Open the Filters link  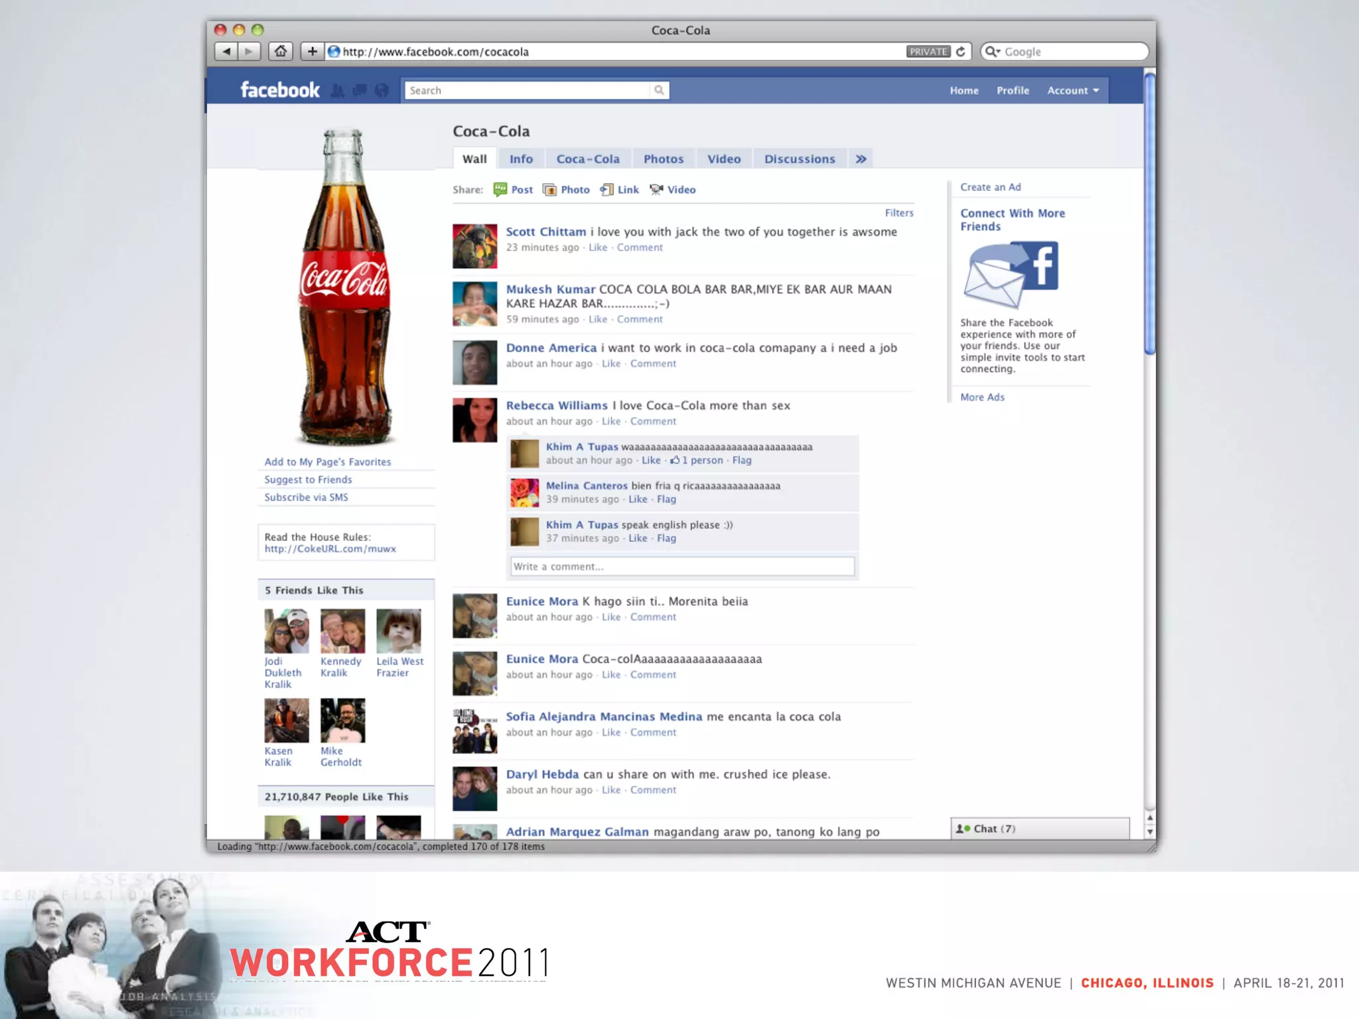[899, 213]
